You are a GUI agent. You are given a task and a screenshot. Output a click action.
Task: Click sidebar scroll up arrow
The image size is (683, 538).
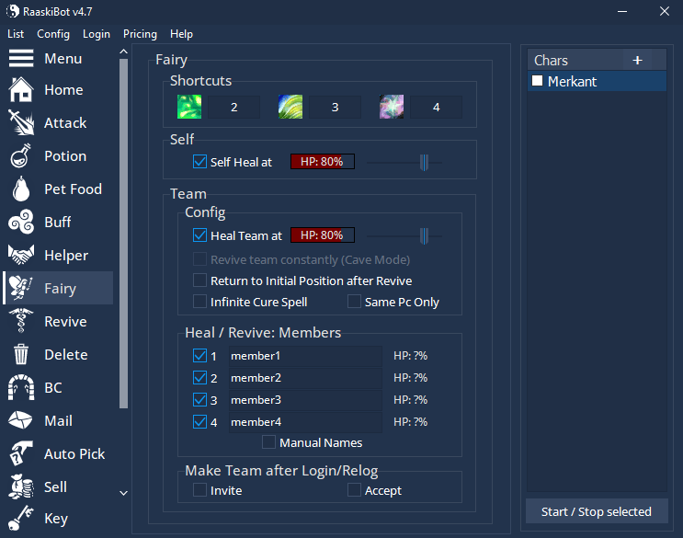click(124, 52)
